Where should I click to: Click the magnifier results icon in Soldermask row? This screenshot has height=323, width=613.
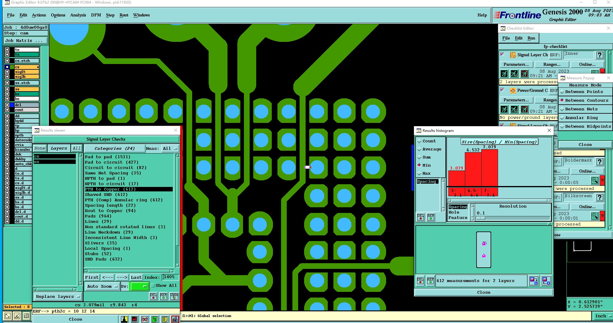(x=595, y=180)
